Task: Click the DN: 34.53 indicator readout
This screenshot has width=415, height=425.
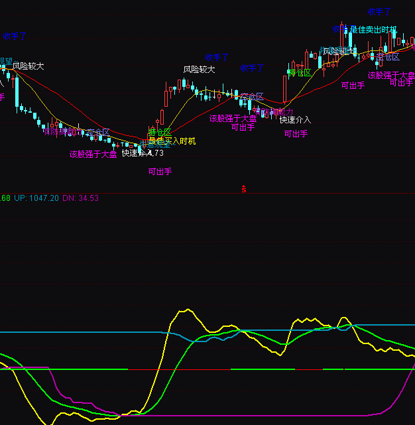Action: (81, 198)
